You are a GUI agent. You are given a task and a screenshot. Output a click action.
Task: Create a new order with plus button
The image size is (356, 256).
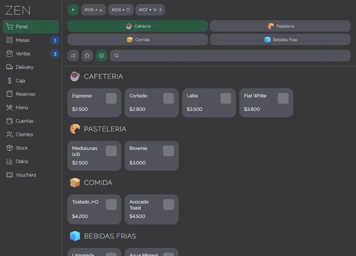(73, 10)
